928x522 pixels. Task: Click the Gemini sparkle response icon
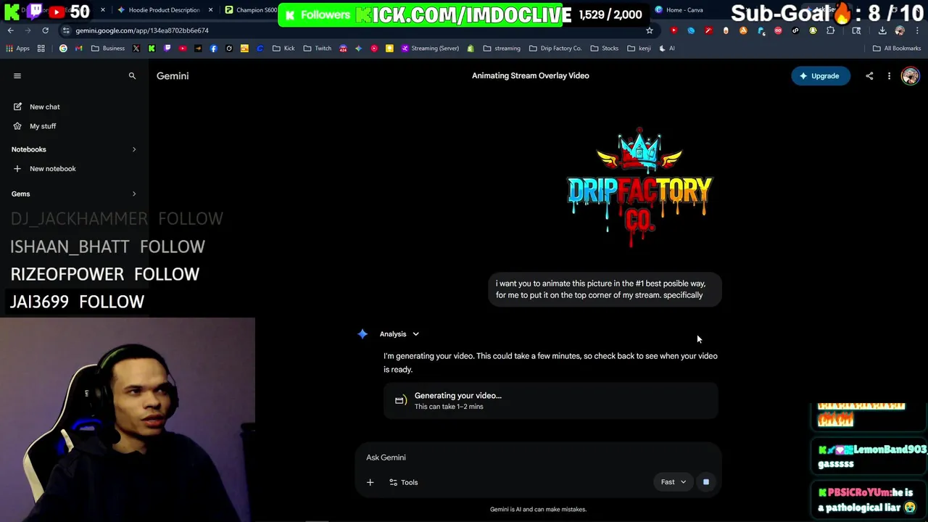coord(362,334)
